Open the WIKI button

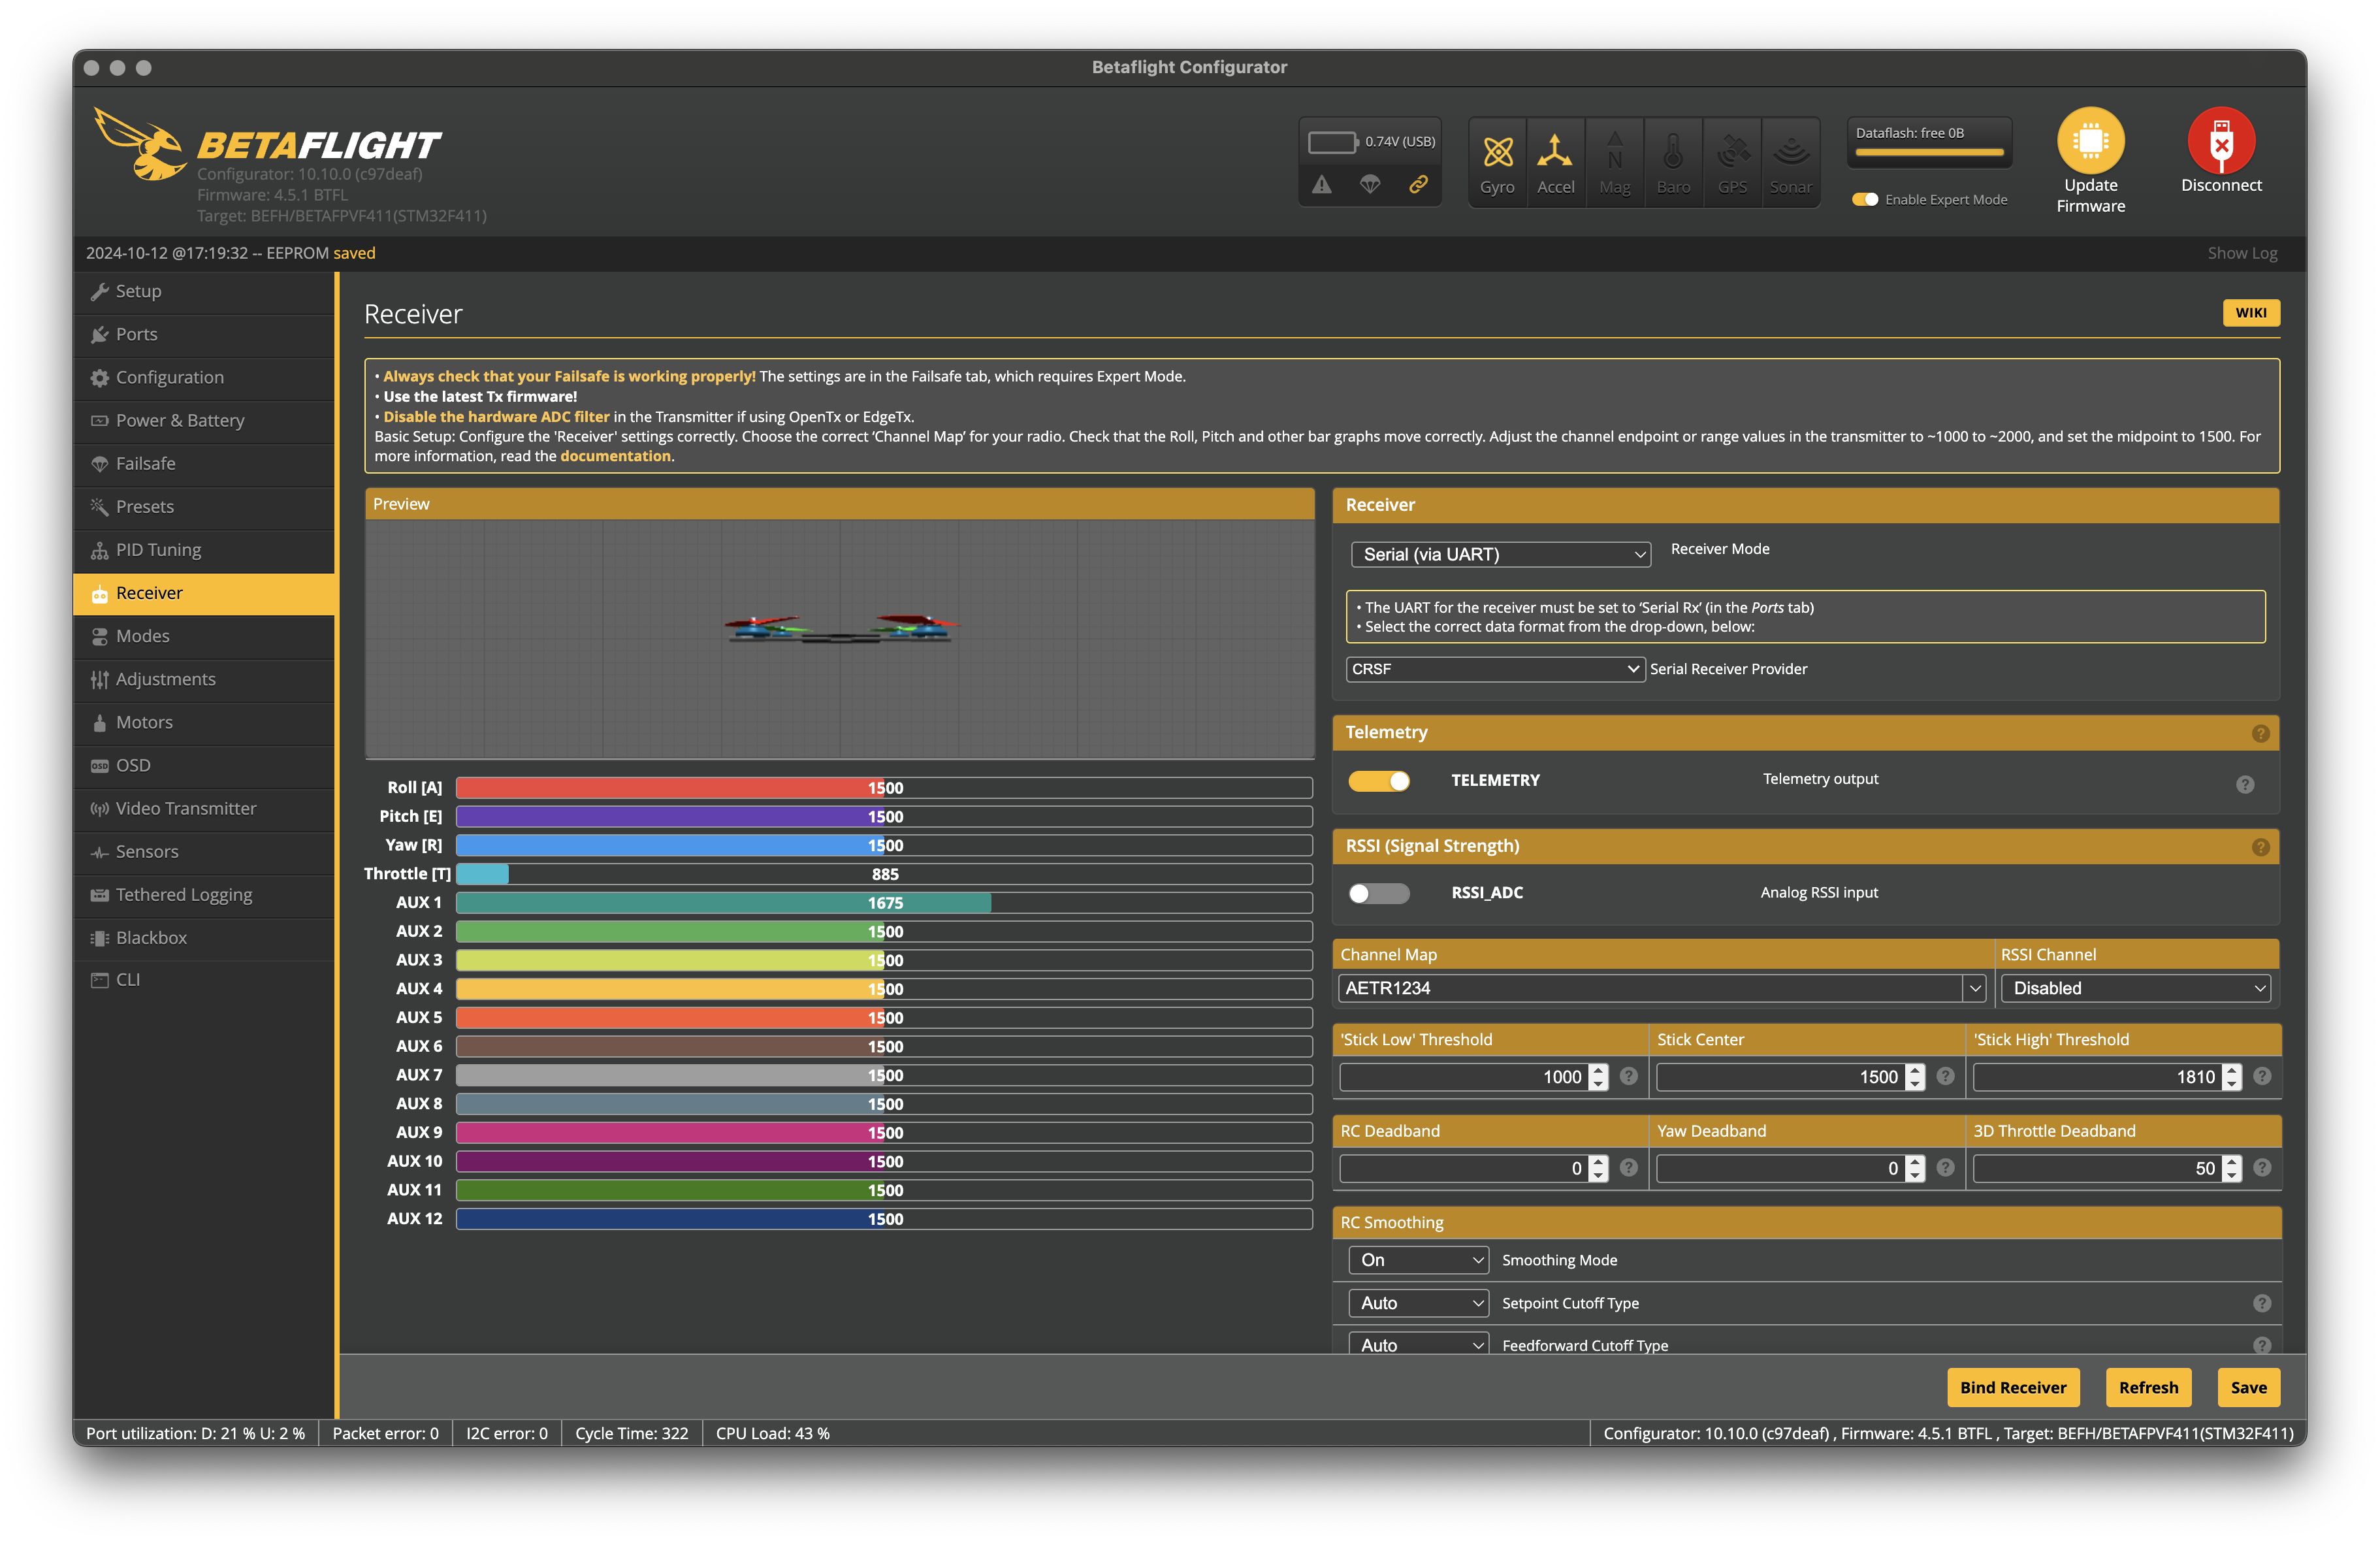point(2250,313)
